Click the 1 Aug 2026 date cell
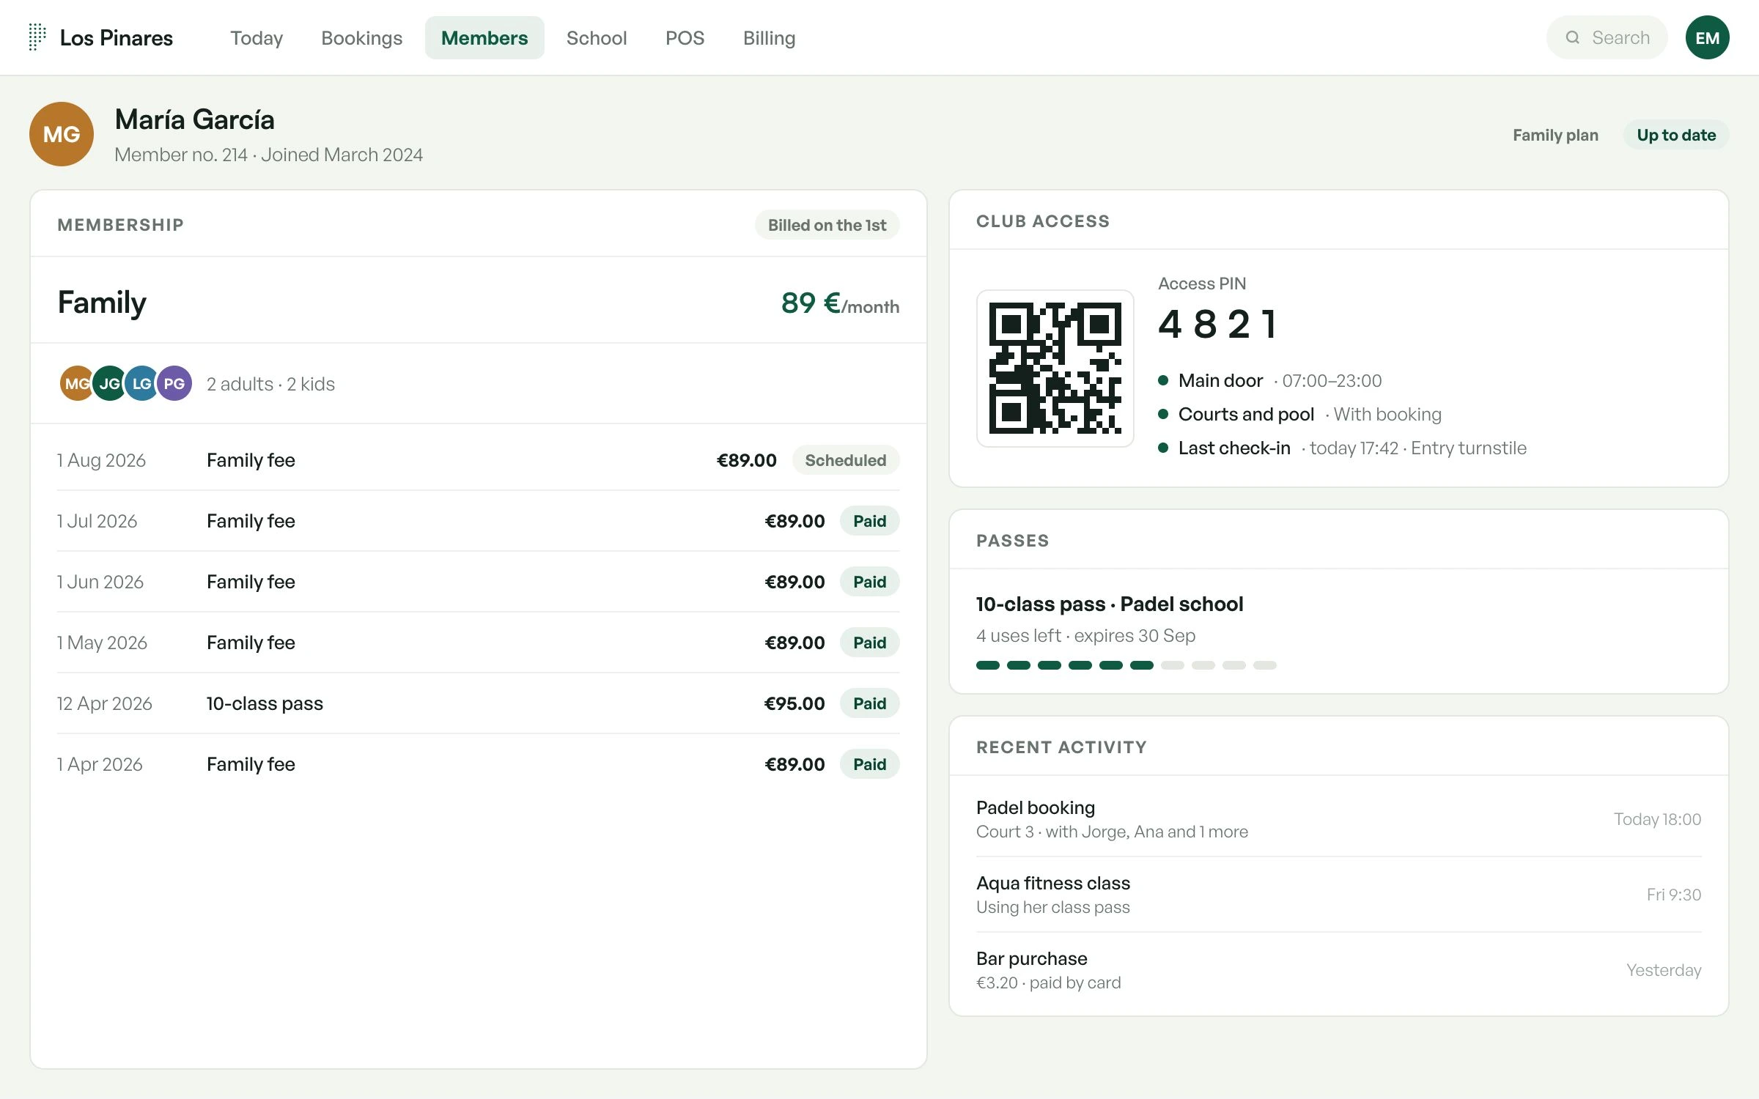 click(101, 460)
